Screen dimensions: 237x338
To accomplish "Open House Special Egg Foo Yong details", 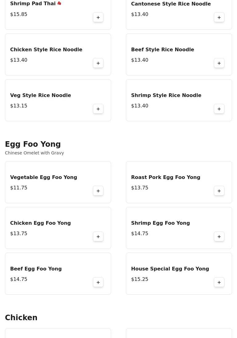I will click(x=170, y=269).
